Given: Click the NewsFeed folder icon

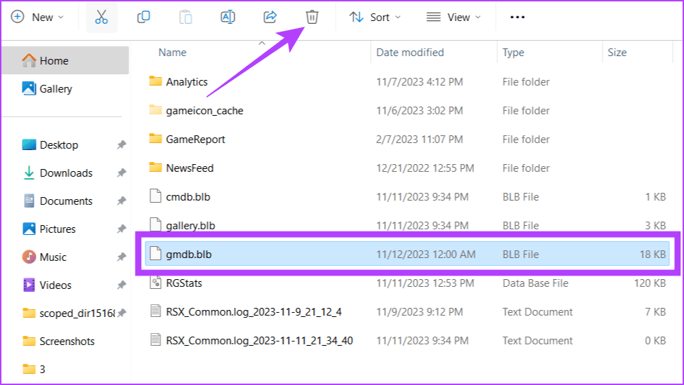Looking at the screenshot, I should [155, 167].
